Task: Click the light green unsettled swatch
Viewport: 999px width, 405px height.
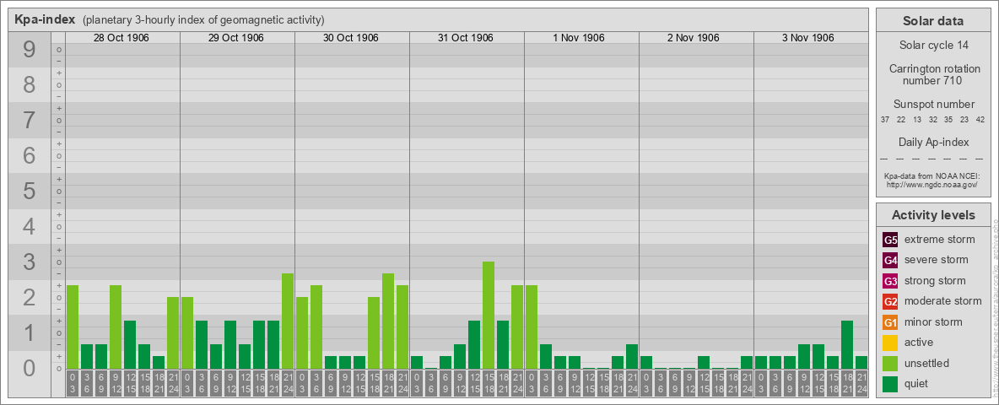Action: pyautogui.click(x=890, y=363)
